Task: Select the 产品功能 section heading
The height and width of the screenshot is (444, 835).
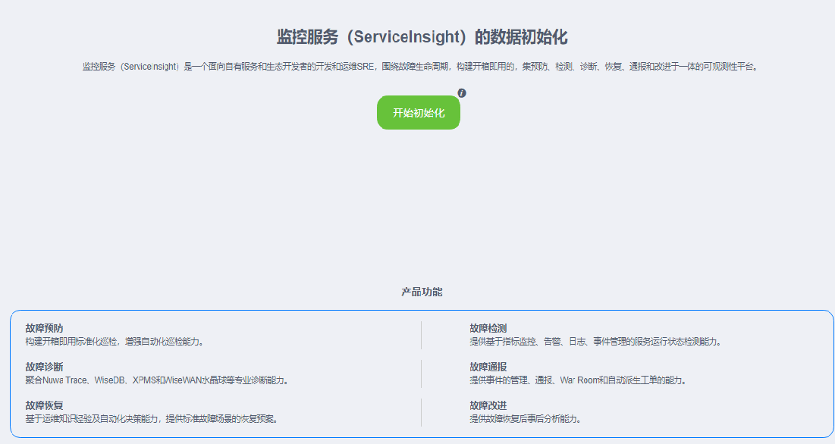Action: [x=422, y=292]
